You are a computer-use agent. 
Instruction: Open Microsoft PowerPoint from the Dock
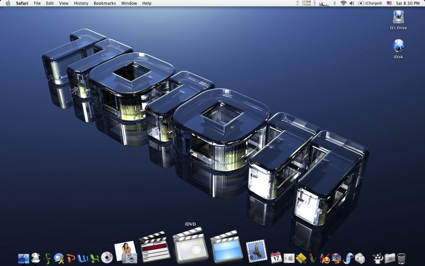click(x=71, y=258)
